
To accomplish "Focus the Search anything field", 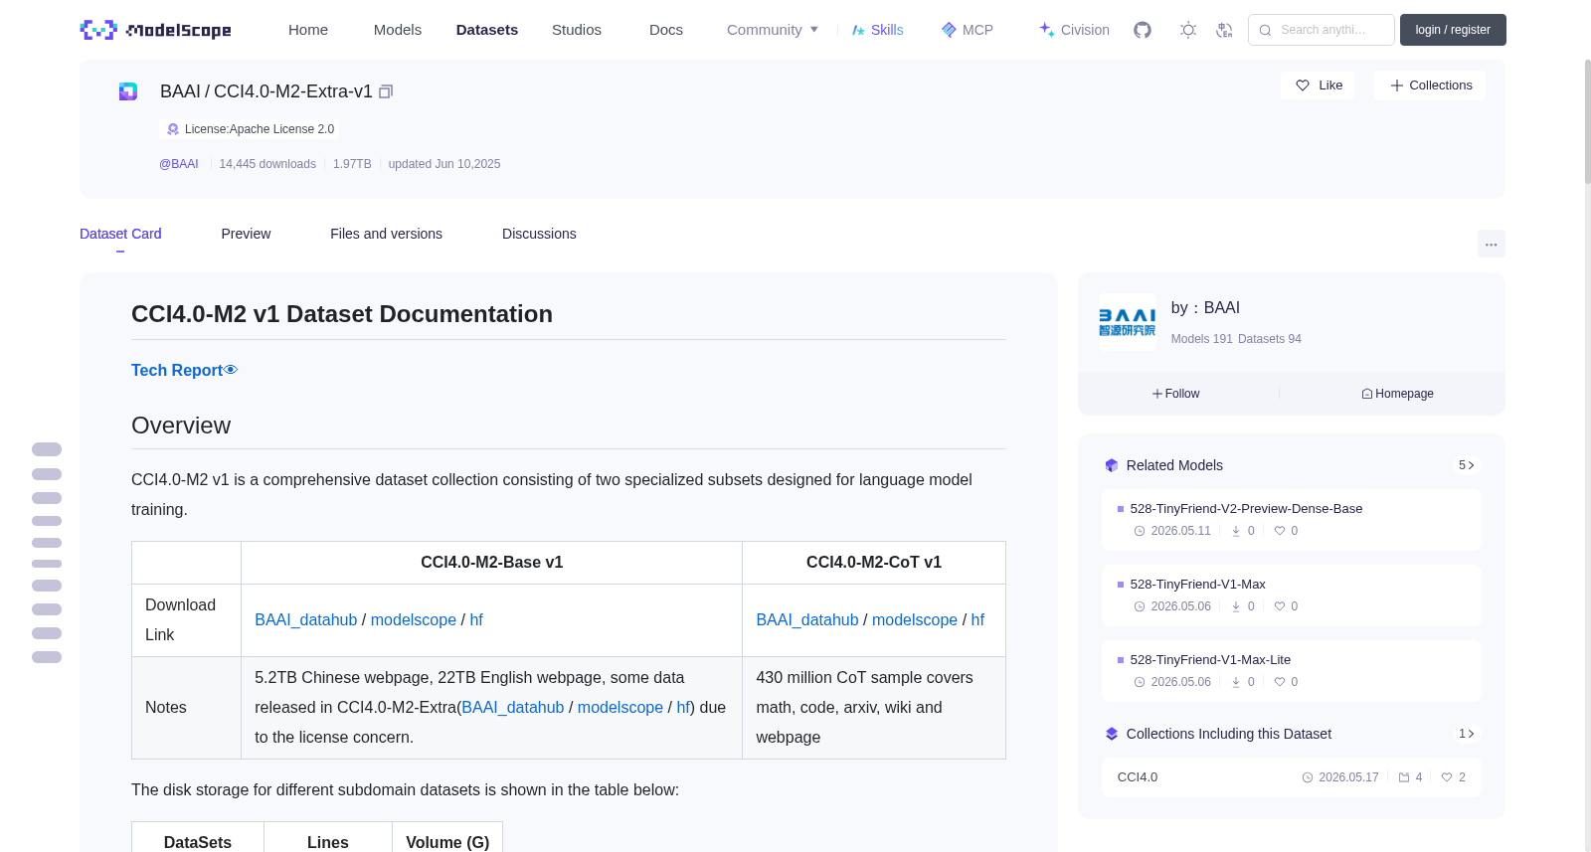I will 1322,30.
